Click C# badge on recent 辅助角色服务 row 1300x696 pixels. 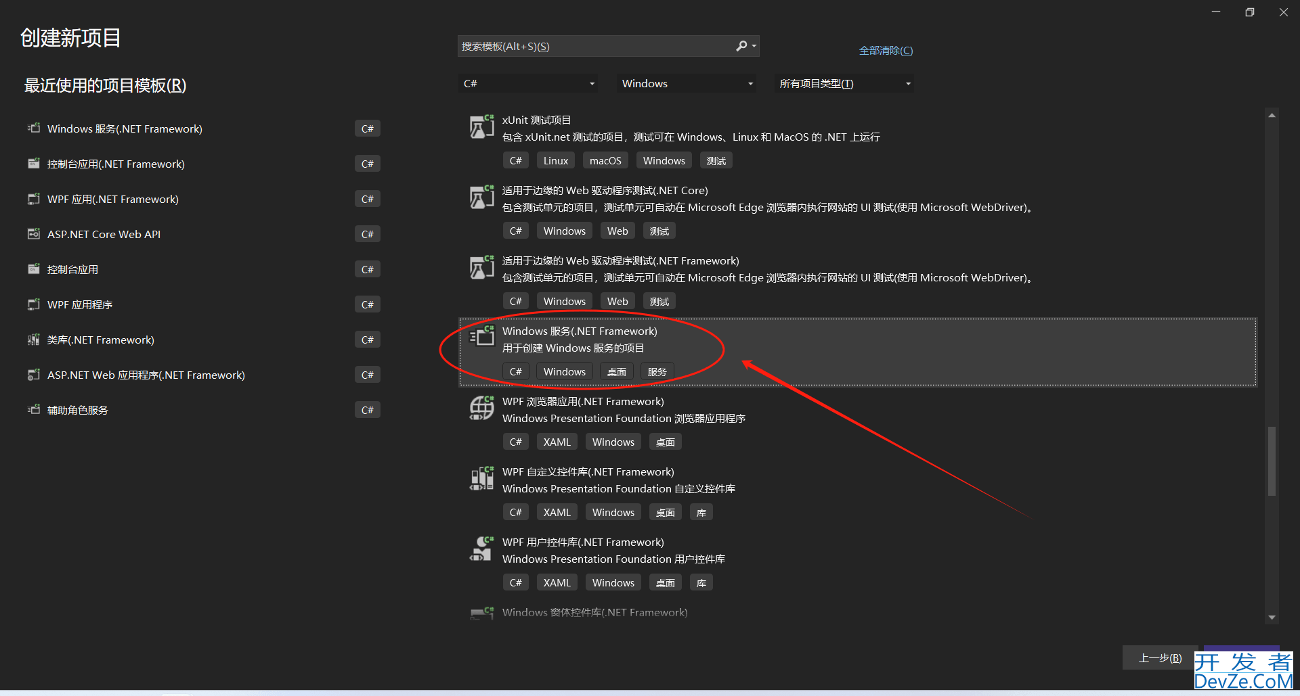click(x=368, y=410)
